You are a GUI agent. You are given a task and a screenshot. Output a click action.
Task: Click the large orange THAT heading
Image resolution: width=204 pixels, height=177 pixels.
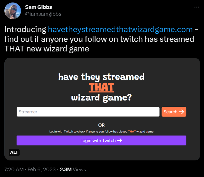101,87
